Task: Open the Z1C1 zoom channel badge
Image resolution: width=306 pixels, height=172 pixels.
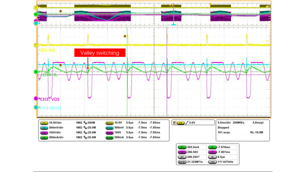Action: (x=109, y=123)
